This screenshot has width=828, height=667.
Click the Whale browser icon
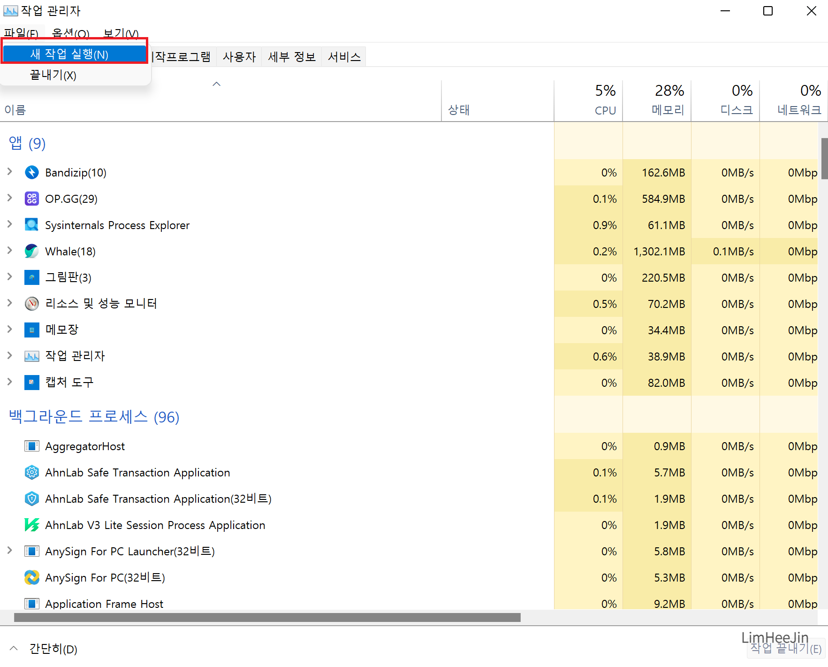tap(32, 252)
